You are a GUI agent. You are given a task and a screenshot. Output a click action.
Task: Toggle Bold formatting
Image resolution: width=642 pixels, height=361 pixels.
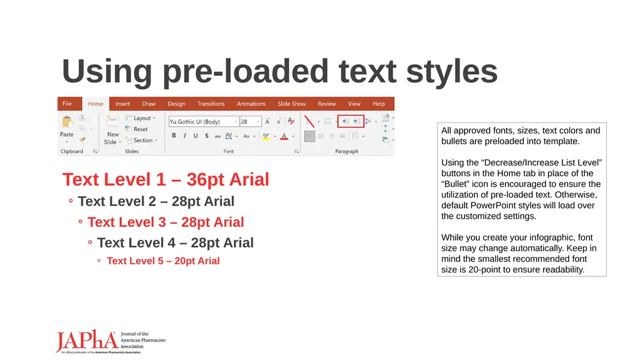[x=174, y=135]
